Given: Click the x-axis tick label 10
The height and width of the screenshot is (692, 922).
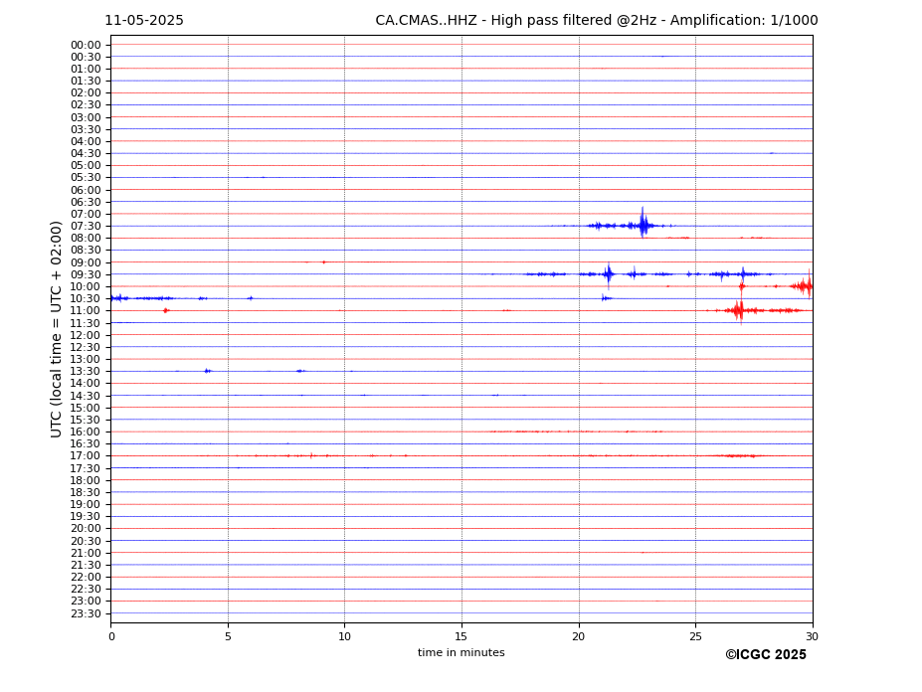Looking at the screenshot, I should click(x=344, y=636).
